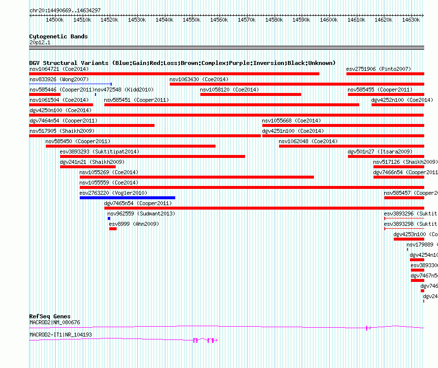Open the dgv4250n100 (Coe2014) variant

click(226, 115)
